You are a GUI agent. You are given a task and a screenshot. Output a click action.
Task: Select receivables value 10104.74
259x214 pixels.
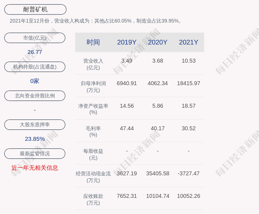(158, 196)
